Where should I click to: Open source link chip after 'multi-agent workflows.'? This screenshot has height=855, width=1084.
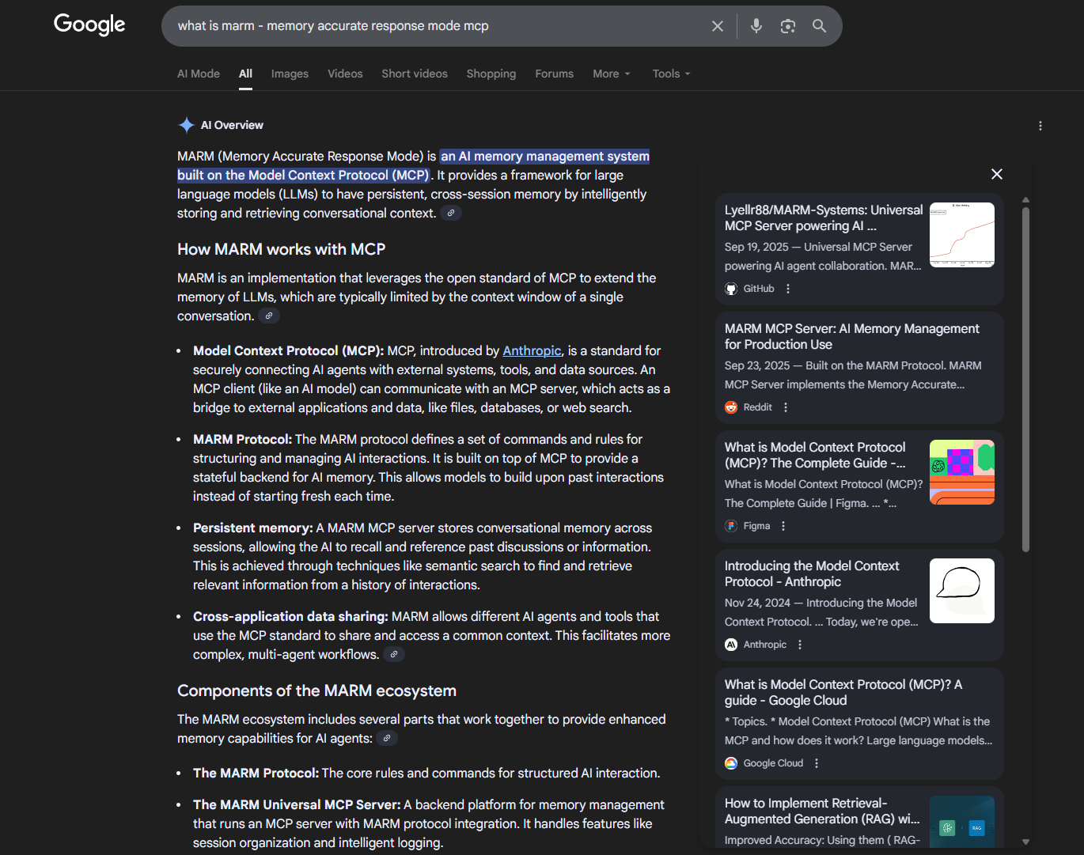(x=394, y=654)
